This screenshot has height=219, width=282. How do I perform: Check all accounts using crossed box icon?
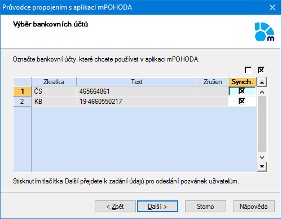[x=261, y=70]
